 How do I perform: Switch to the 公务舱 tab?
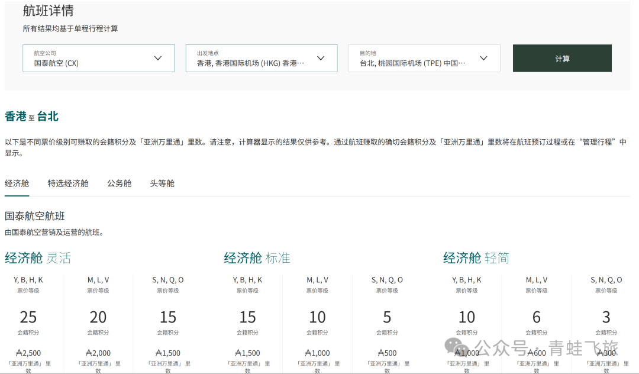118,183
